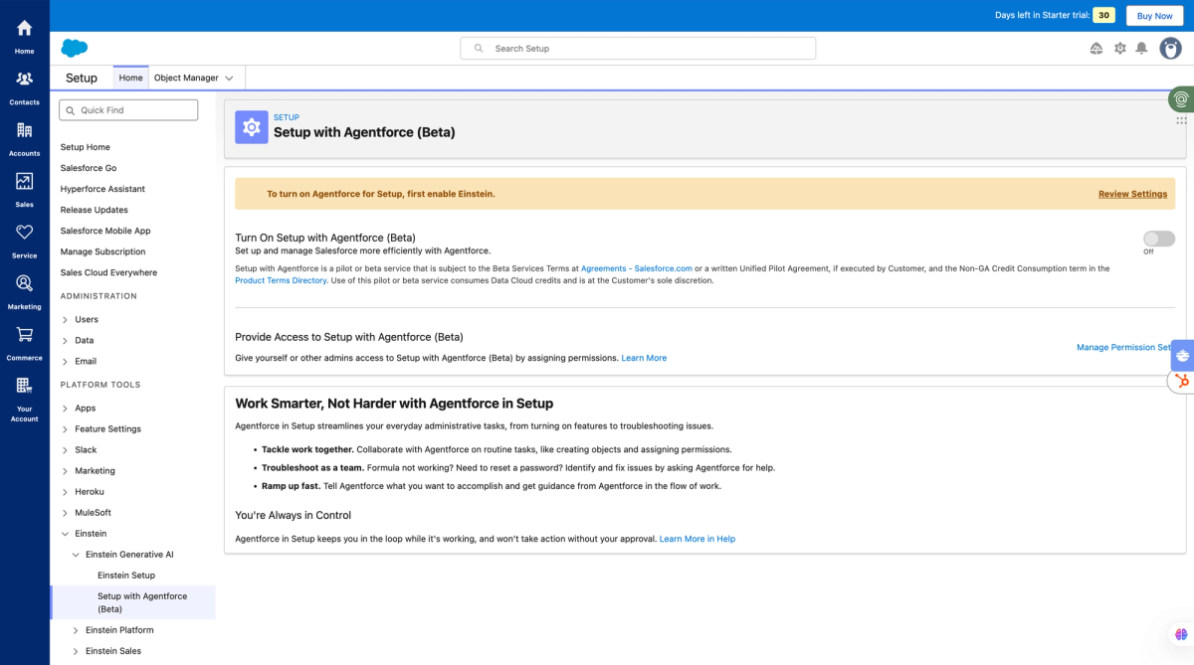The height and width of the screenshot is (665, 1194).
Task: Open Sales Cloud Everywhere in sidebar
Action: [108, 272]
